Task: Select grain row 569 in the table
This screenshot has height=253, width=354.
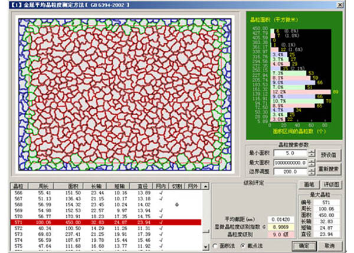Action: coord(106,210)
